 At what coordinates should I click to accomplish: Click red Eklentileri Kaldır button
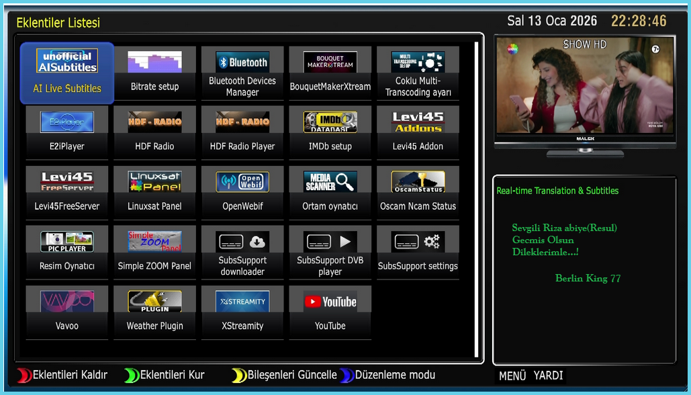tap(62, 375)
